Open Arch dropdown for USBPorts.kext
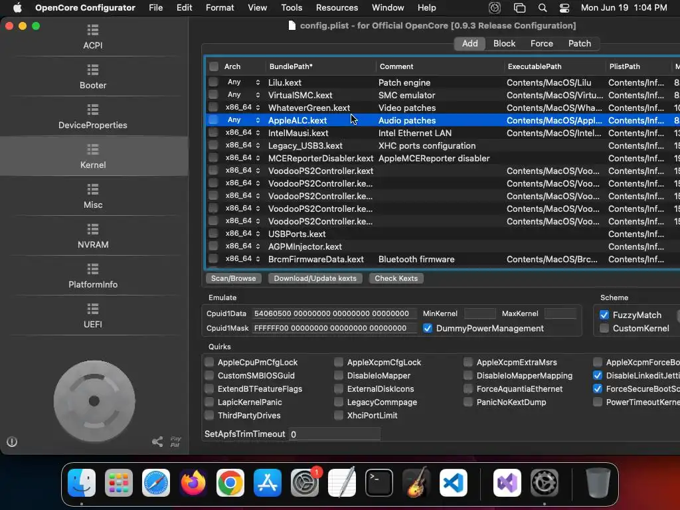680x510 pixels. point(243,233)
